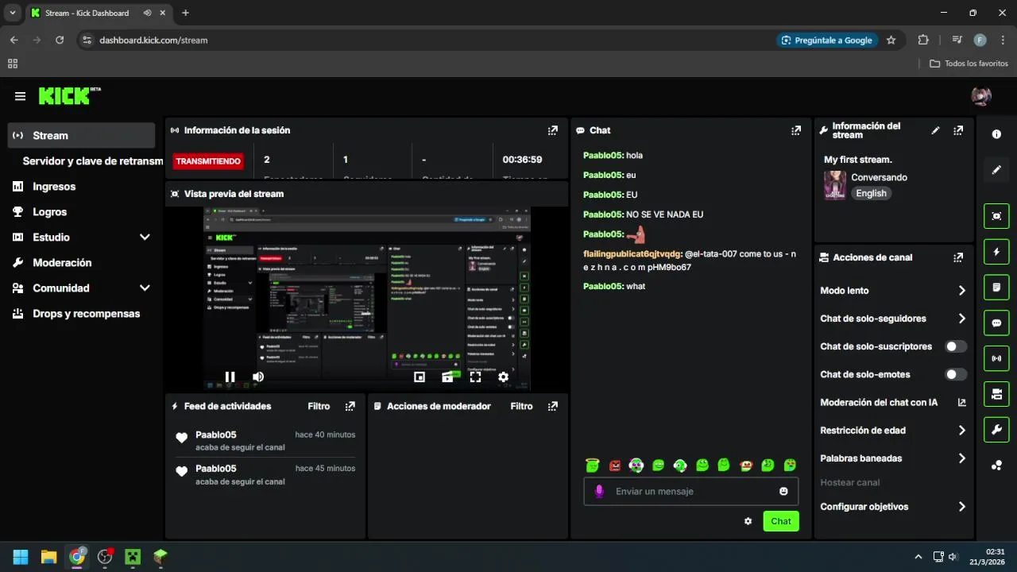Image resolution: width=1017 pixels, height=572 pixels.
Task: Insert the angel halo emote
Action: click(592, 465)
